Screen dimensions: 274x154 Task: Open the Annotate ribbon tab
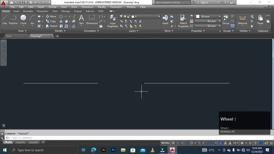point(28,11)
